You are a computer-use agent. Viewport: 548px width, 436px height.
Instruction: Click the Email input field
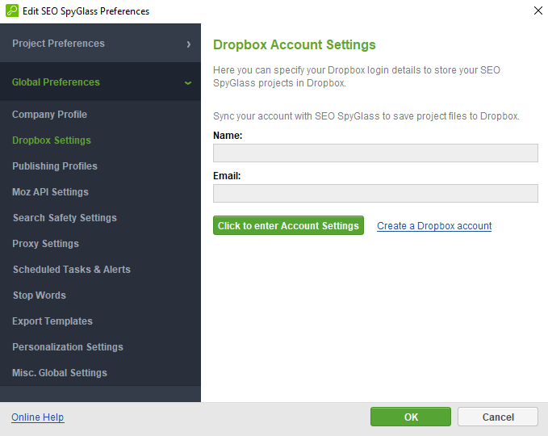click(375, 193)
